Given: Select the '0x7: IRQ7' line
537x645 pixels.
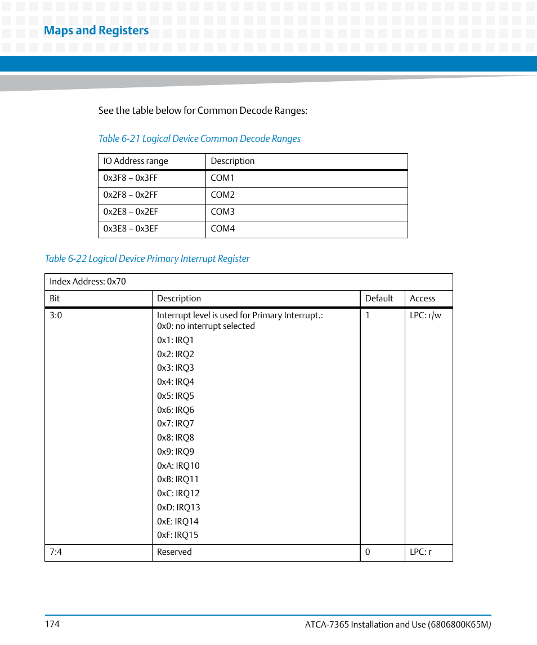Looking at the screenshot, I should tap(176, 424).
